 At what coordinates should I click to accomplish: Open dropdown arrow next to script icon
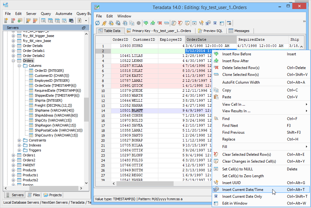pos(86,21)
